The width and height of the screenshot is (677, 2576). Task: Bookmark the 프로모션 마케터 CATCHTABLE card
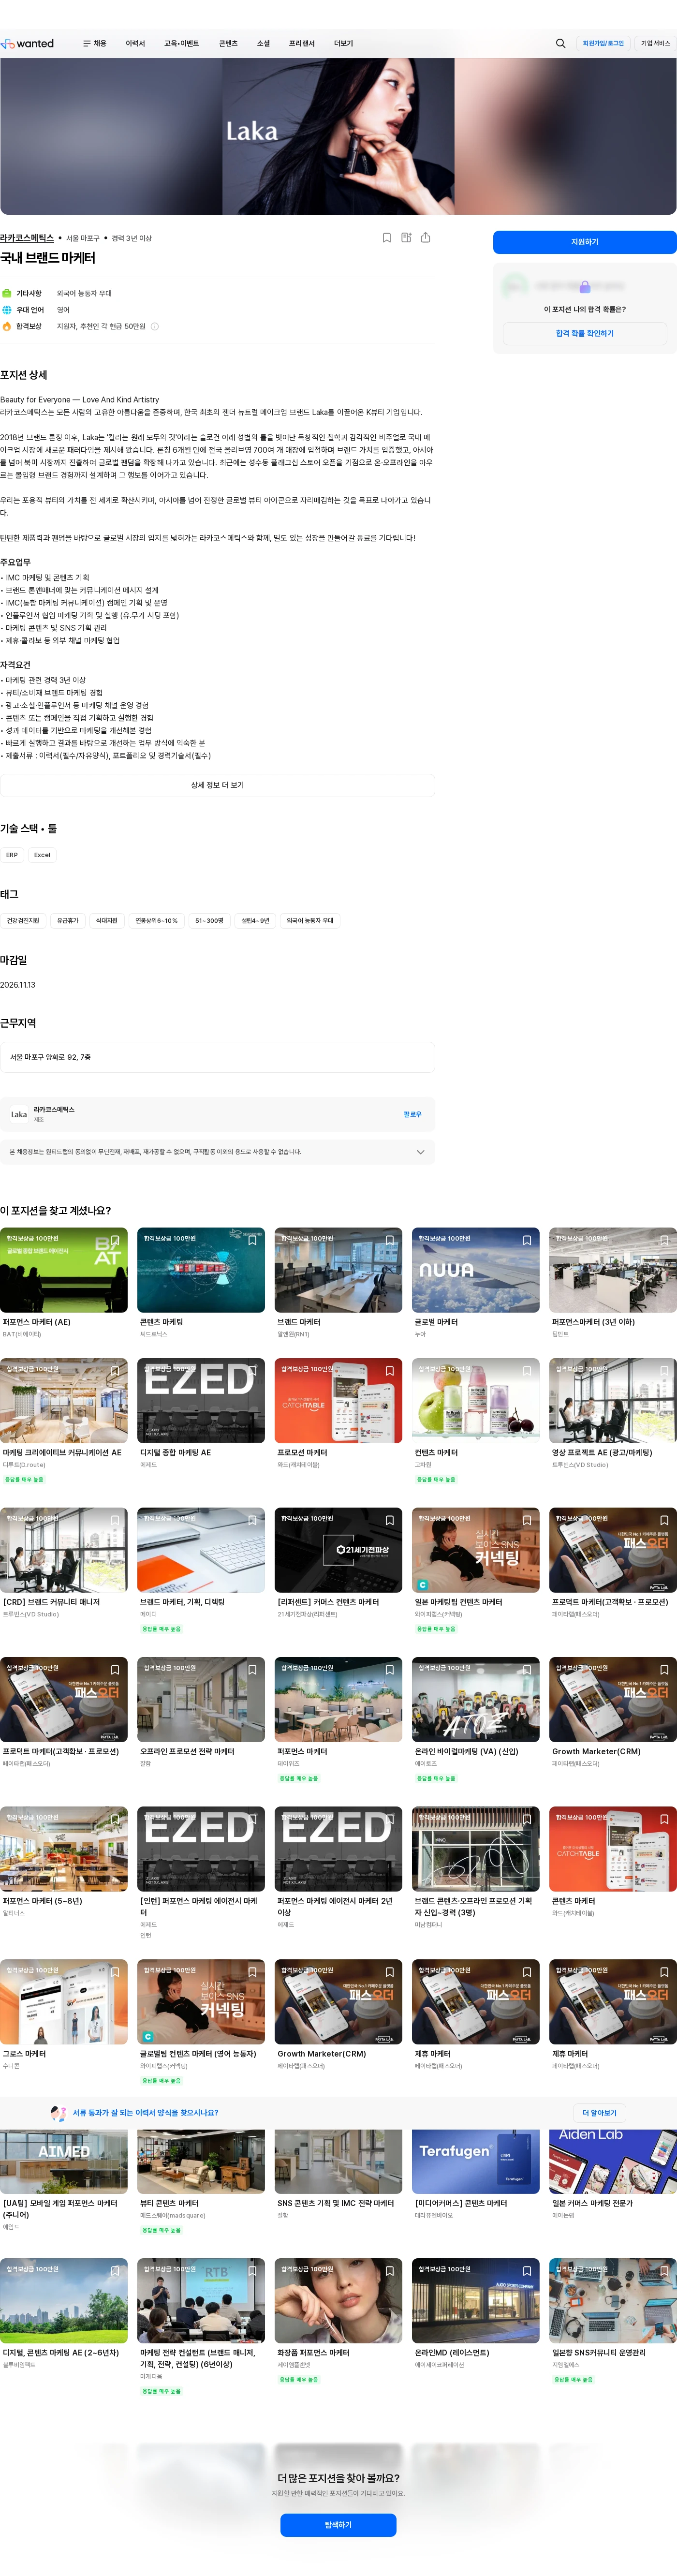click(x=390, y=1371)
